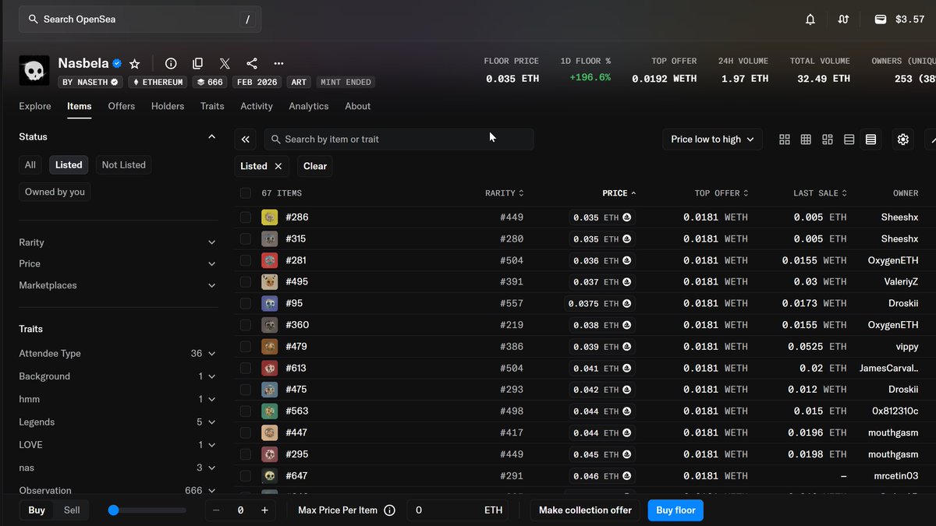Open the swap arrows icon in header
936x526 pixels.
click(x=843, y=19)
